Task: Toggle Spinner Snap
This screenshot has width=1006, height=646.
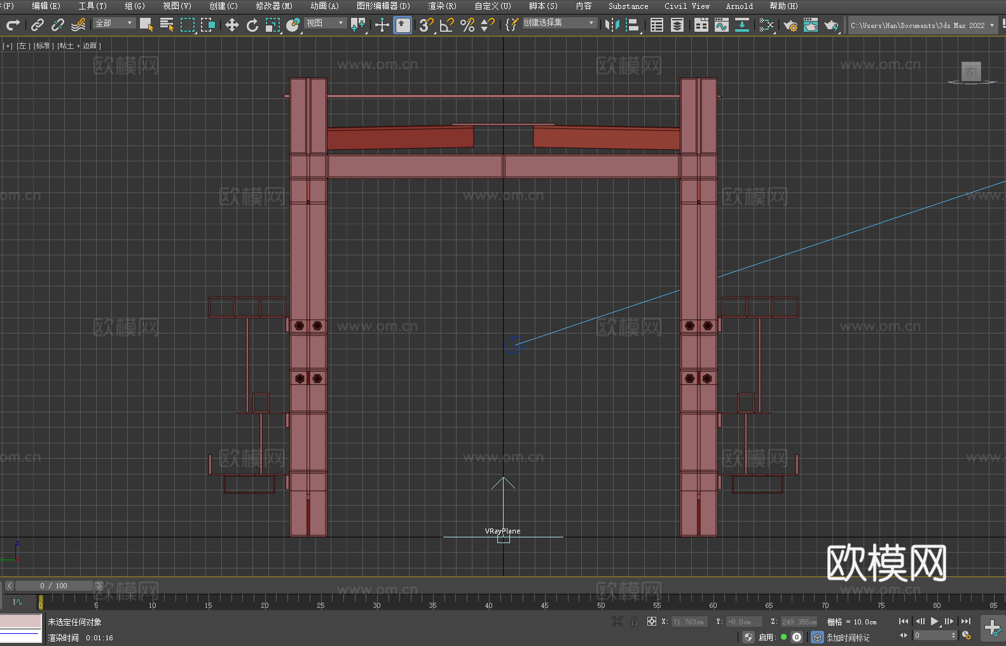Action: coord(488,25)
